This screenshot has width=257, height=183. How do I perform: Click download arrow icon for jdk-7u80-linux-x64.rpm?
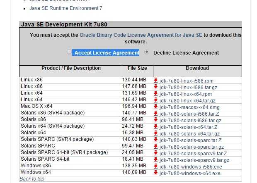[x=155, y=94]
